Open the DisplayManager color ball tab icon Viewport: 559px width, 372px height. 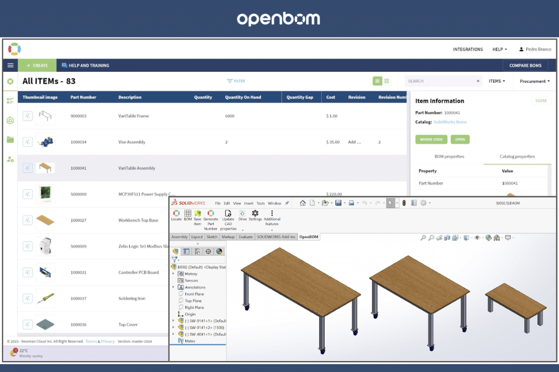pyautogui.click(x=219, y=251)
